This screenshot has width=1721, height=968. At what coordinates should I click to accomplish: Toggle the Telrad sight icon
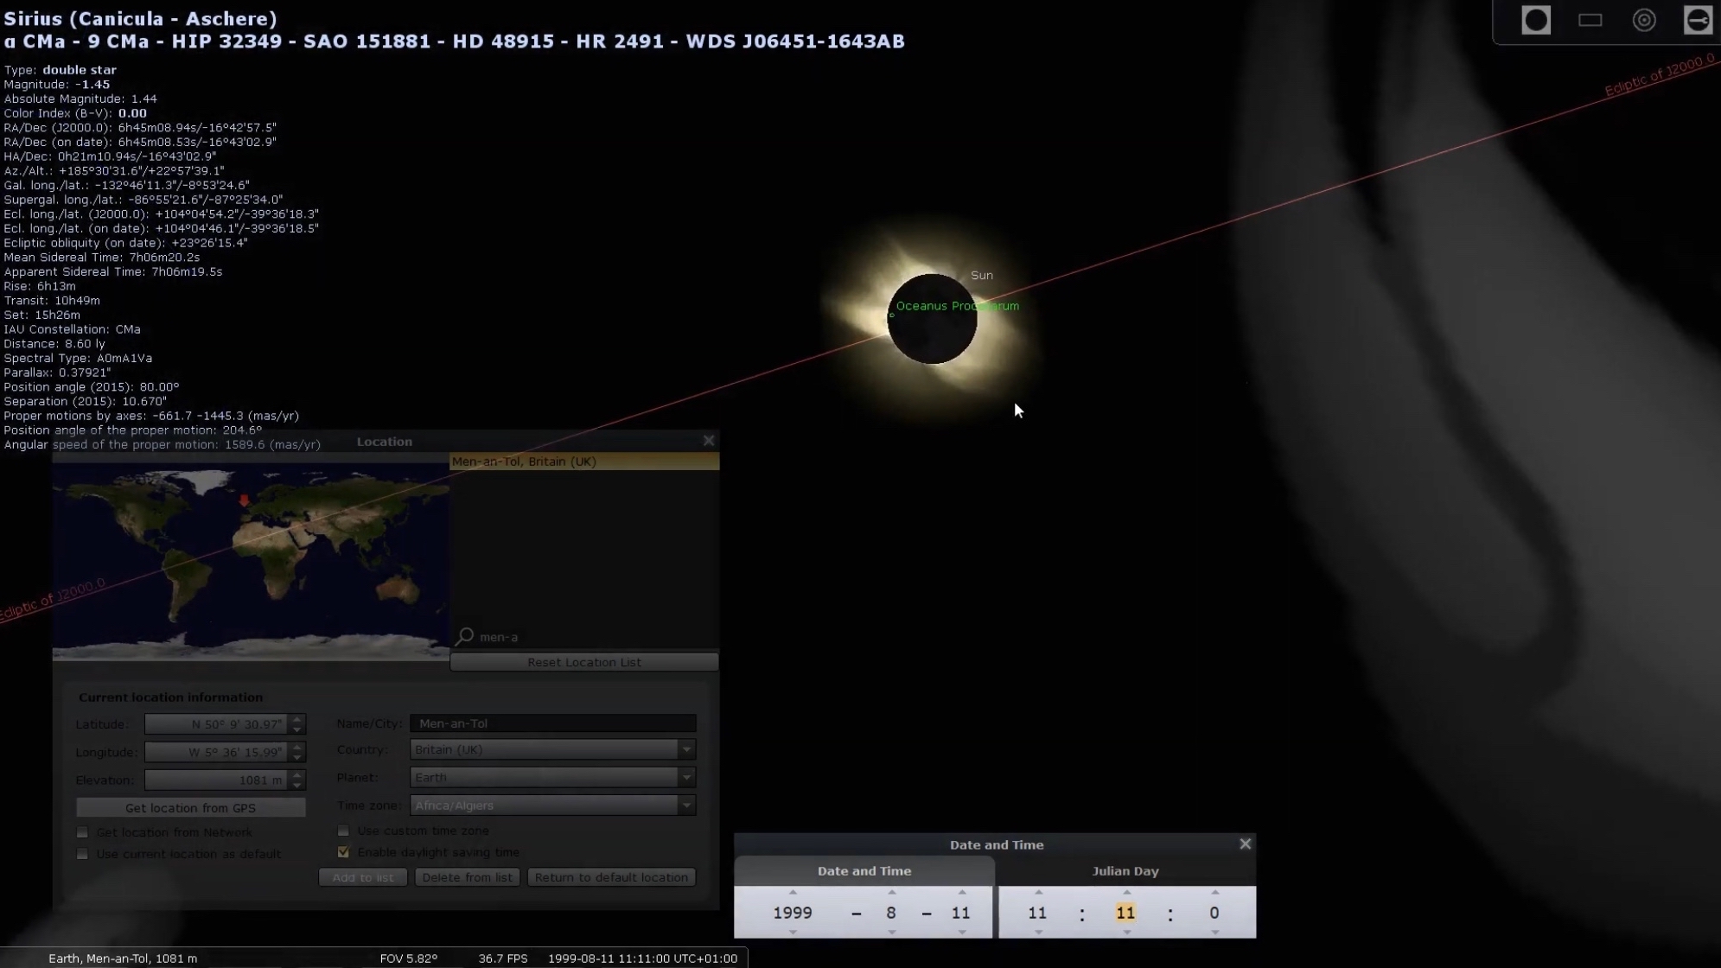click(1644, 20)
